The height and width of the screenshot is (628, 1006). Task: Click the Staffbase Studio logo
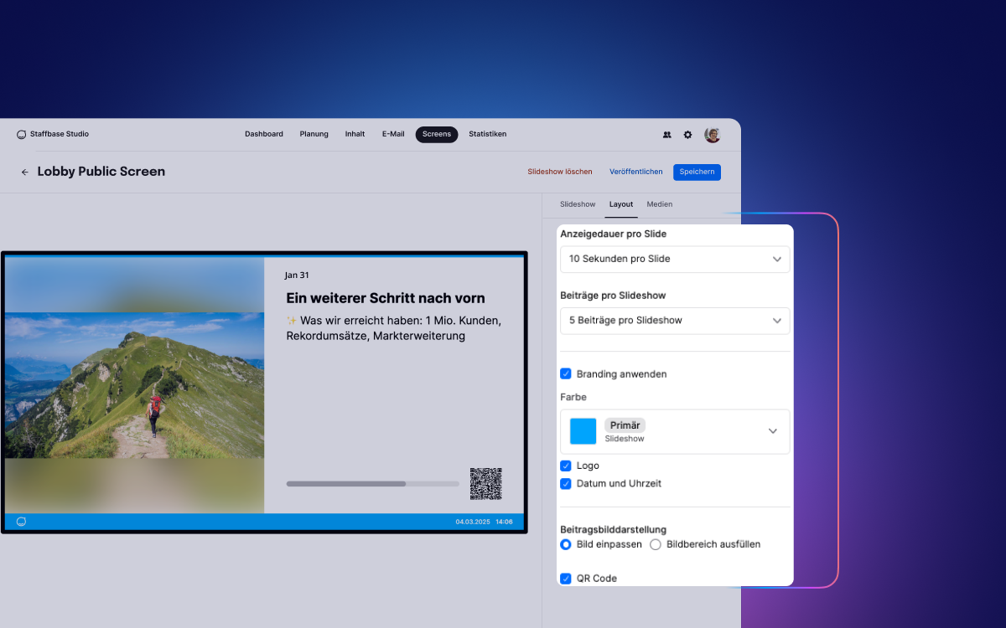(52, 134)
